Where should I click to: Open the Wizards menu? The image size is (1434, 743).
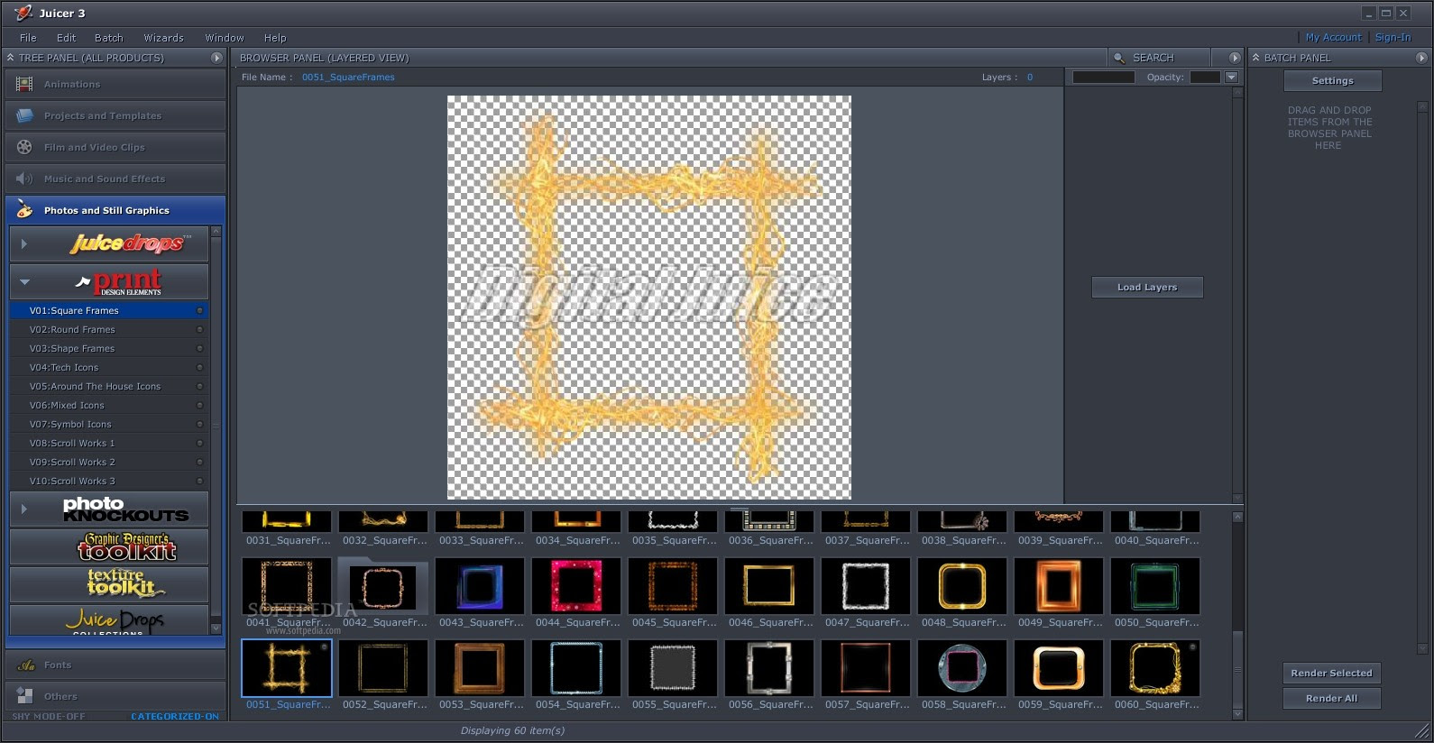163,38
